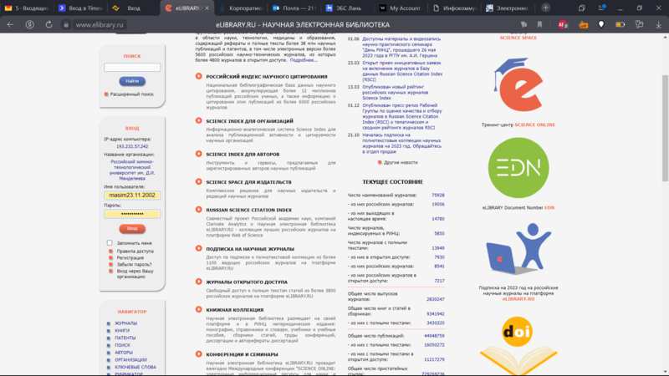The height and width of the screenshot is (376, 669).
Task: Open the SCIENCE ONLINE text link
Action: tap(534, 124)
